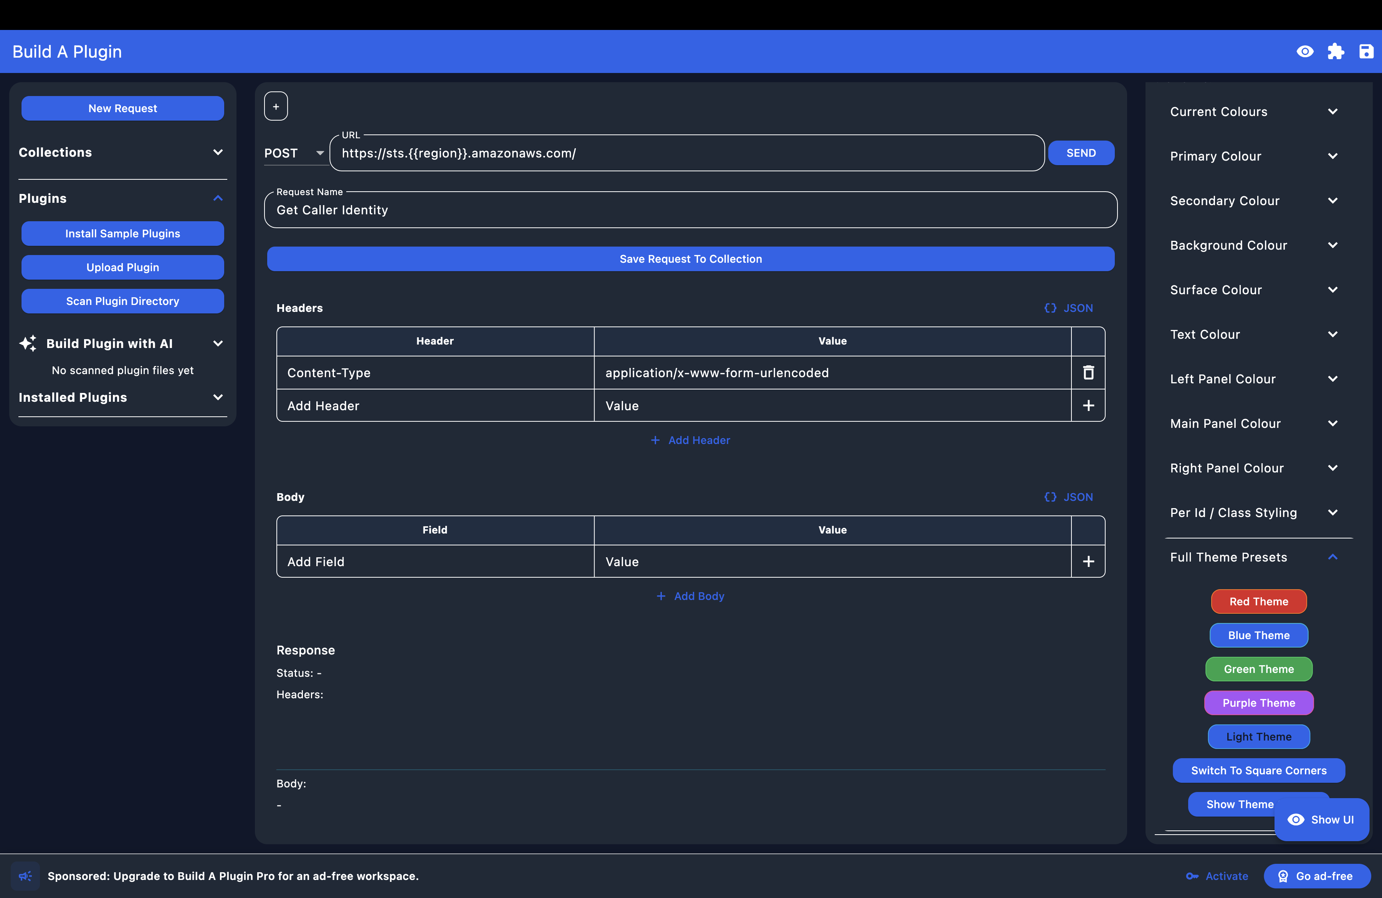Click the URL input field

(687, 153)
